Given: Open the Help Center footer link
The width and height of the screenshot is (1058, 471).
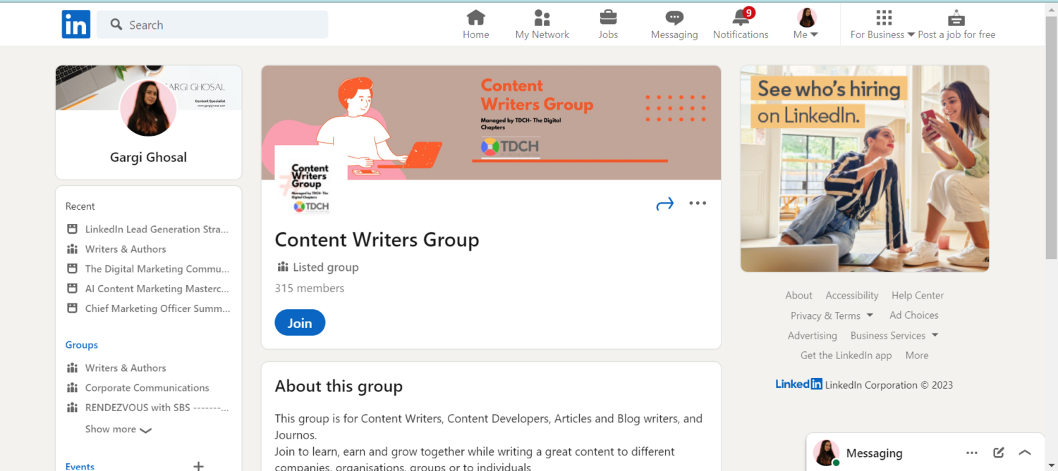Looking at the screenshot, I should coord(917,295).
